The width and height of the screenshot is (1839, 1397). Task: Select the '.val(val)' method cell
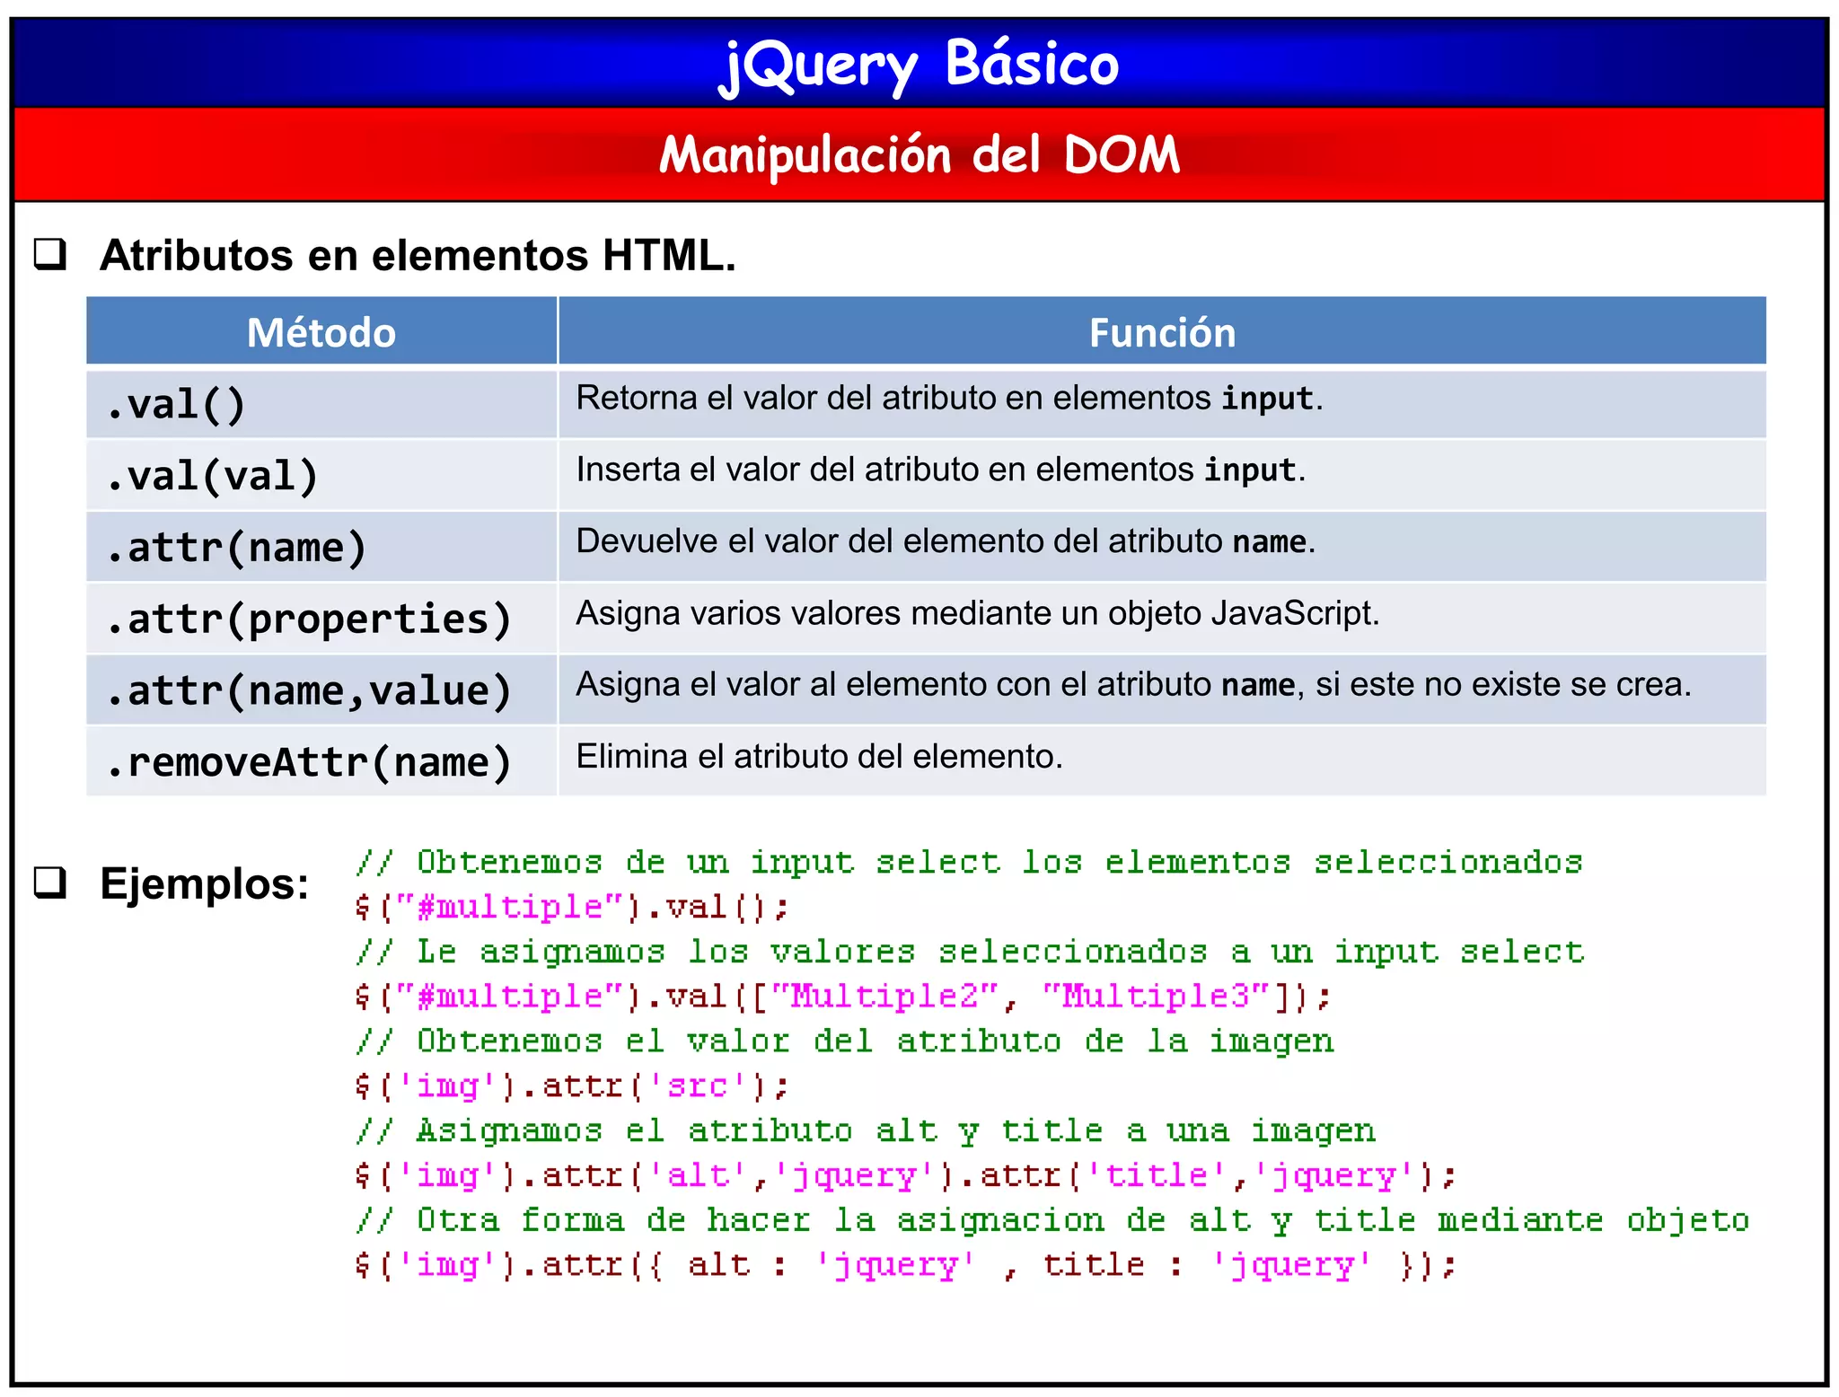click(x=321, y=476)
